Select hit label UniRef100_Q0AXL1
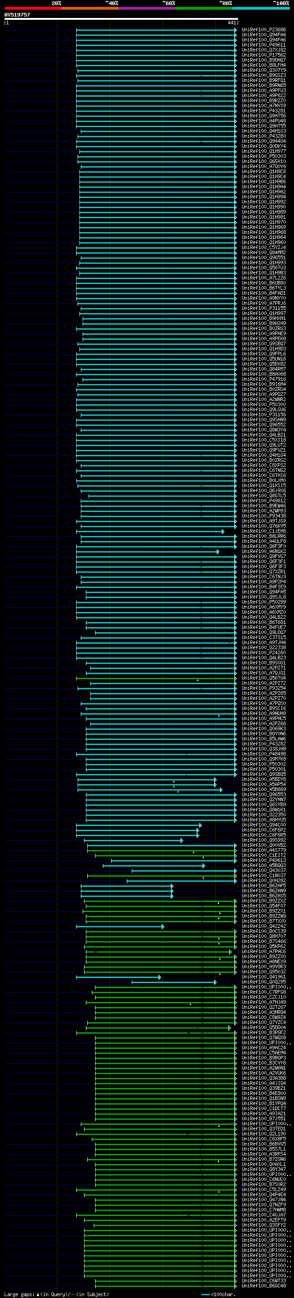This screenshot has height=1298, width=294. (264, 1164)
